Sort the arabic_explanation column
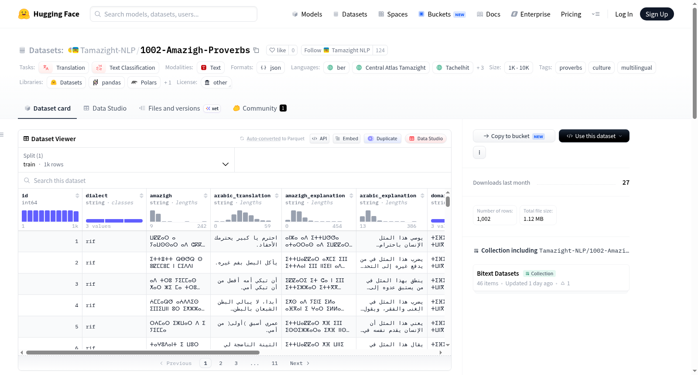 [422, 196]
